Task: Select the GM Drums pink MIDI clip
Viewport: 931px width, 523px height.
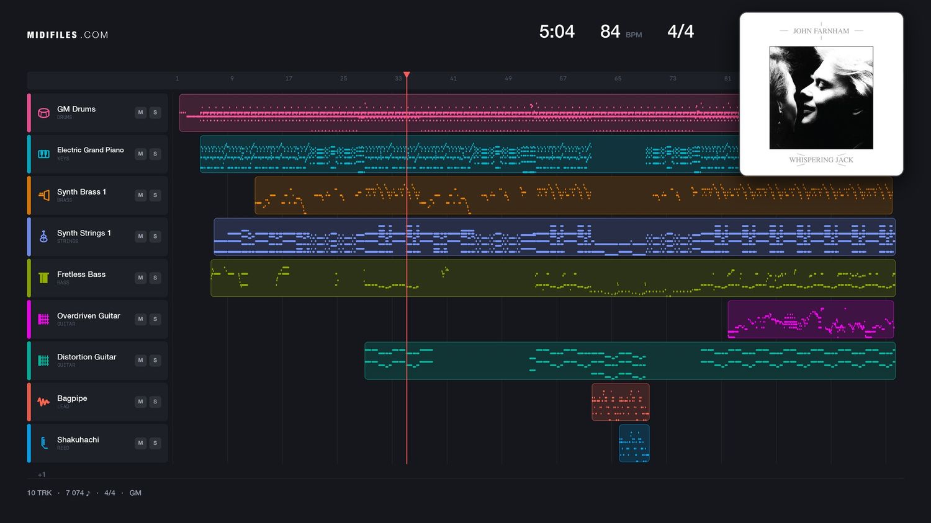Action: (459, 113)
